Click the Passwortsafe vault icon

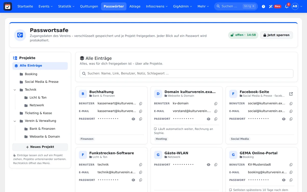pos(20,35)
